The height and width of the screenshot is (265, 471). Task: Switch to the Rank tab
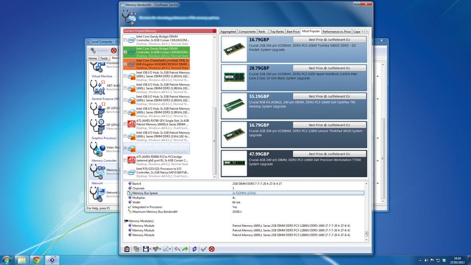[262, 31]
